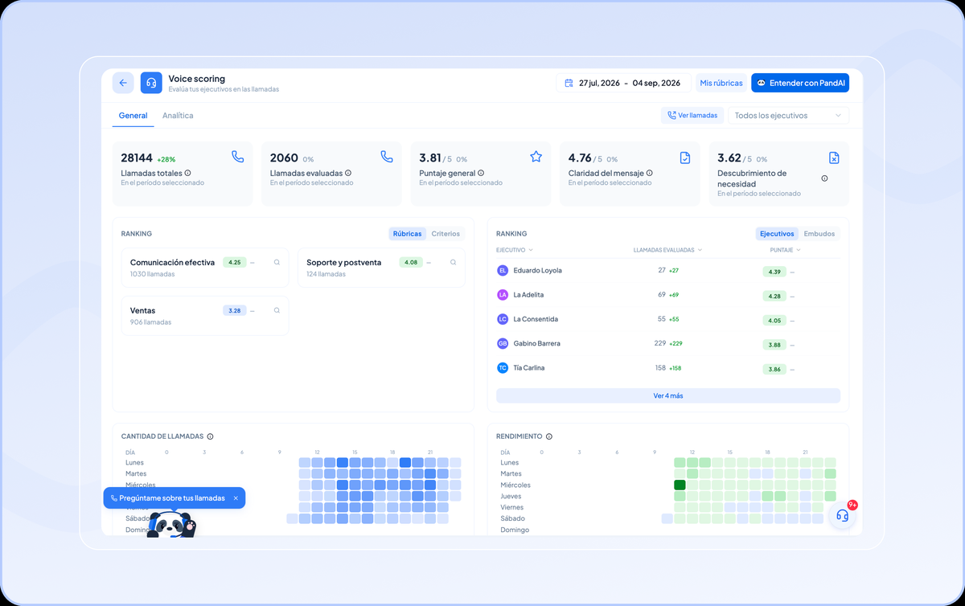
Task: Click info icon next to Llamadas totales
Action: 187,173
